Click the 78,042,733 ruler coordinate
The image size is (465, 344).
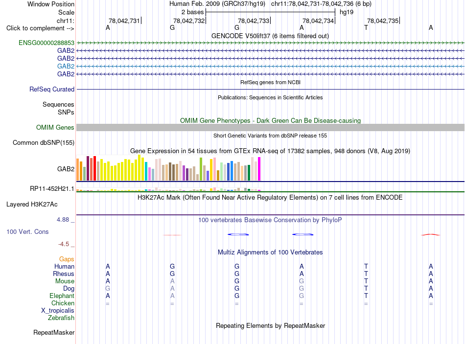pyautogui.click(x=253, y=21)
